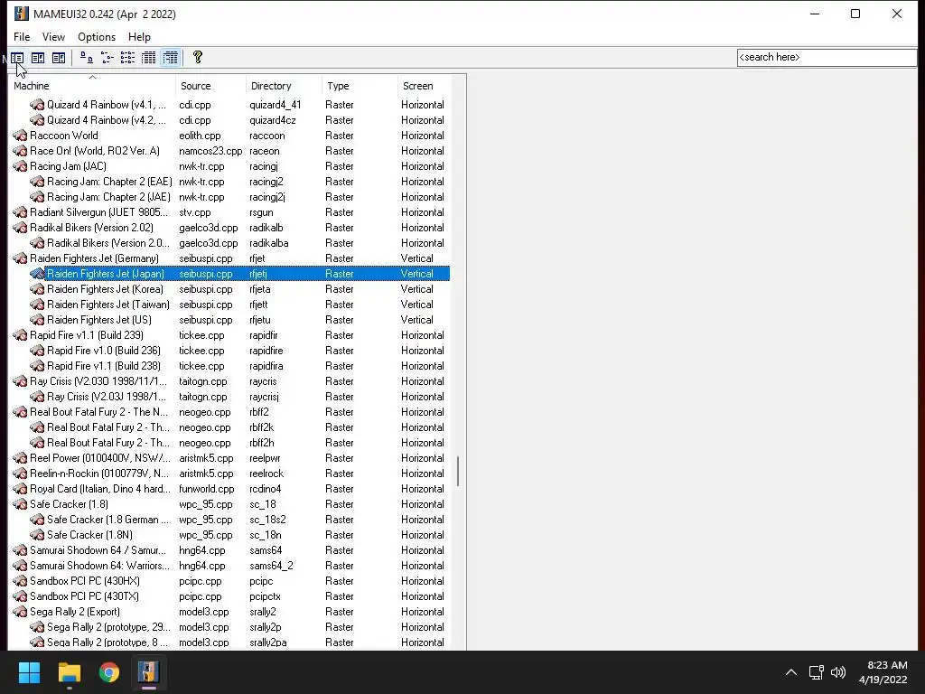This screenshot has width=925, height=694.
Task: Click the game list vertical scrollbar thumb
Action: [x=458, y=470]
